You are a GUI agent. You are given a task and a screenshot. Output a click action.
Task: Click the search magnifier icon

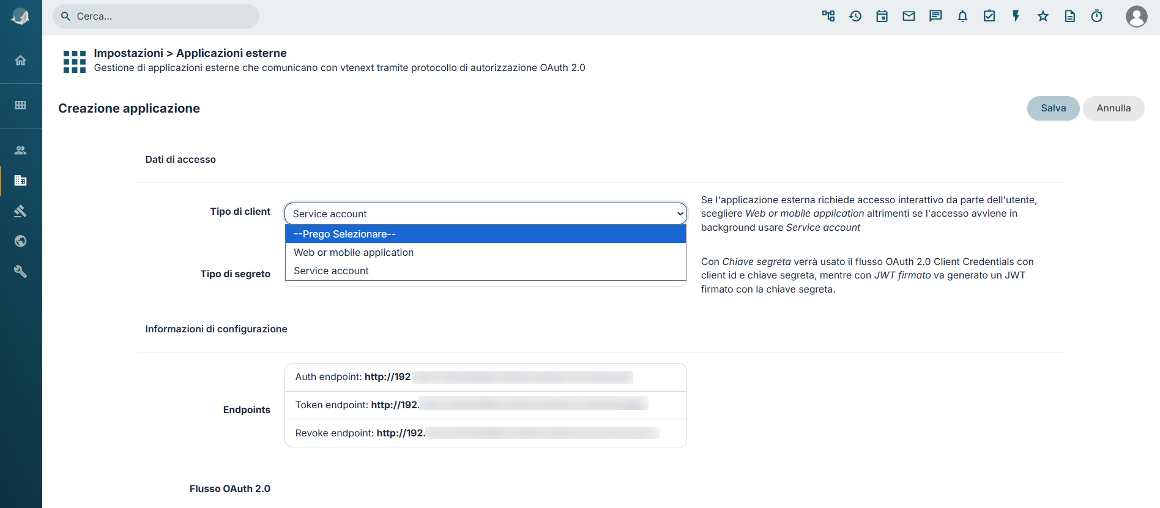pos(66,17)
